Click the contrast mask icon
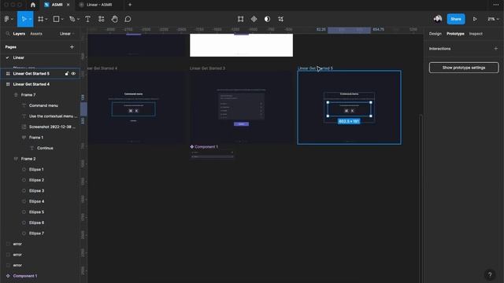504x283 pixels. (267, 19)
